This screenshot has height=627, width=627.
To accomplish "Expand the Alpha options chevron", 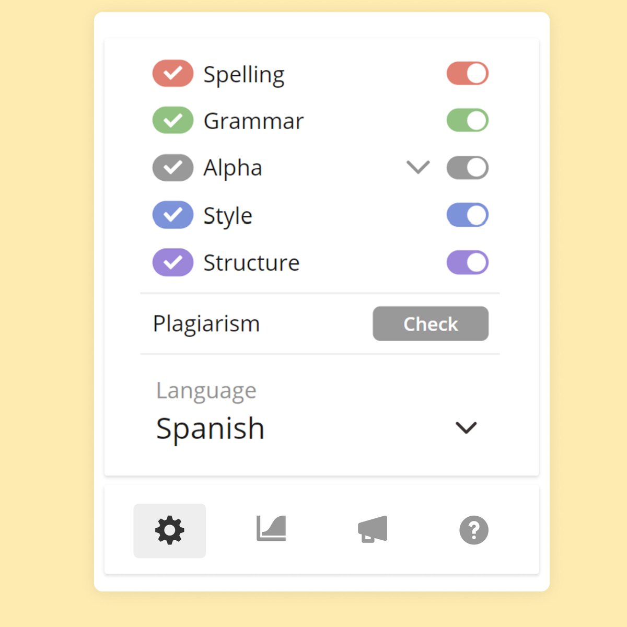I will (417, 167).
